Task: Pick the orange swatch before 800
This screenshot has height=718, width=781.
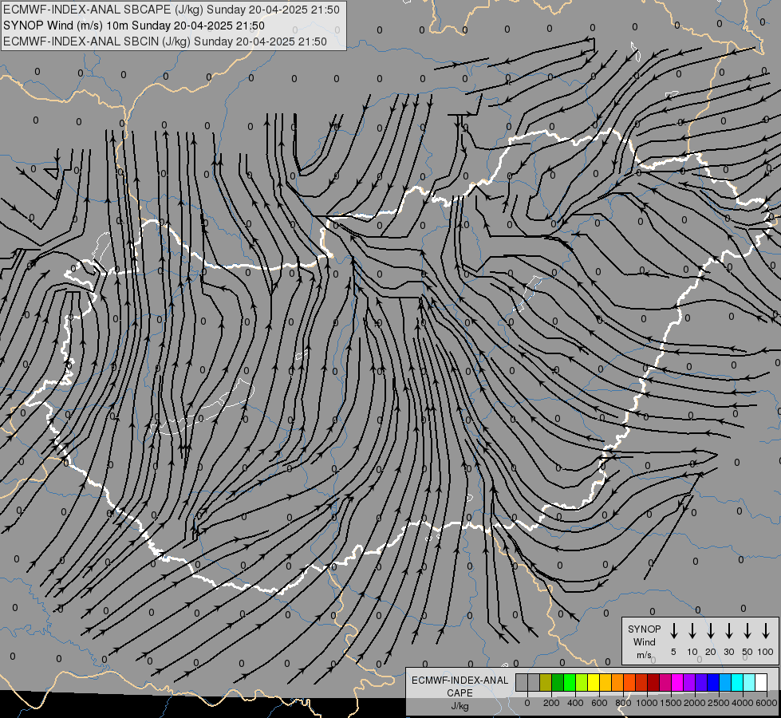Action: 617,682
